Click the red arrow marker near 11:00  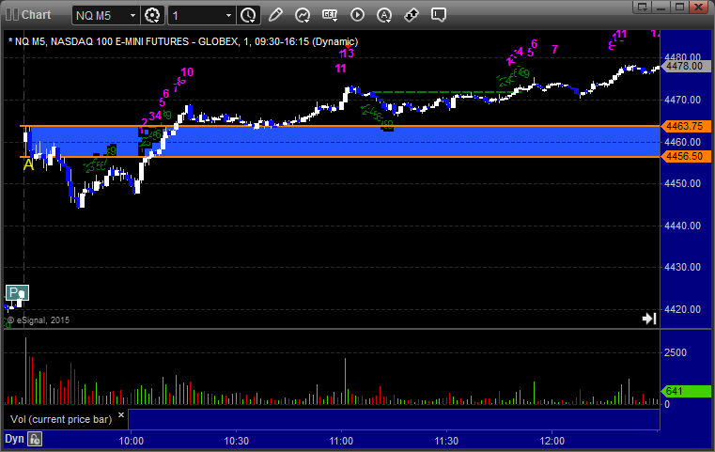pos(348,46)
